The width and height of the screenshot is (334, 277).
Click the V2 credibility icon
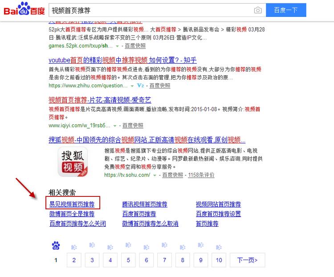coord(141,86)
